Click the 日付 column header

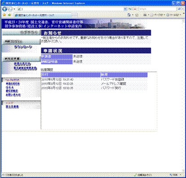(71, 75)
